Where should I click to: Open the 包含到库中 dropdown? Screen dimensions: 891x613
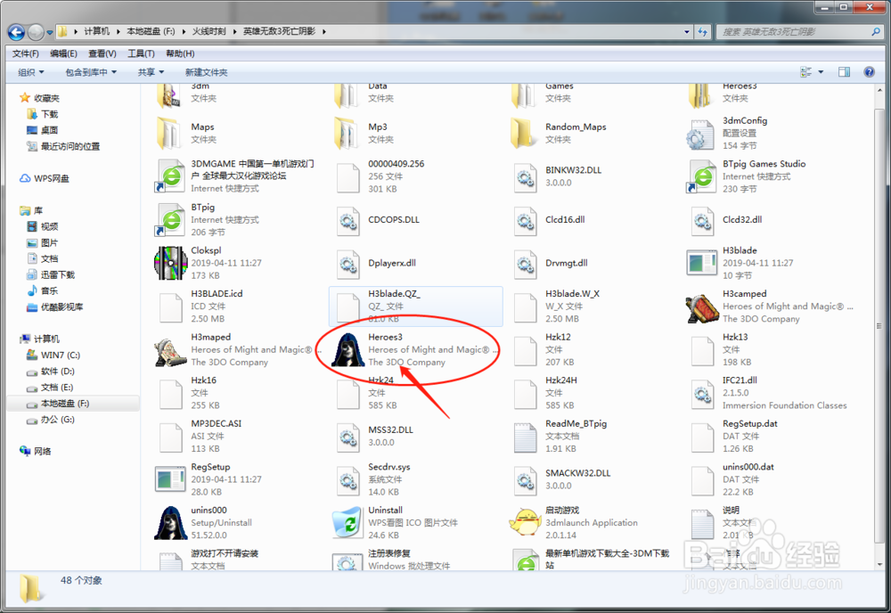[x=91, y=72]
